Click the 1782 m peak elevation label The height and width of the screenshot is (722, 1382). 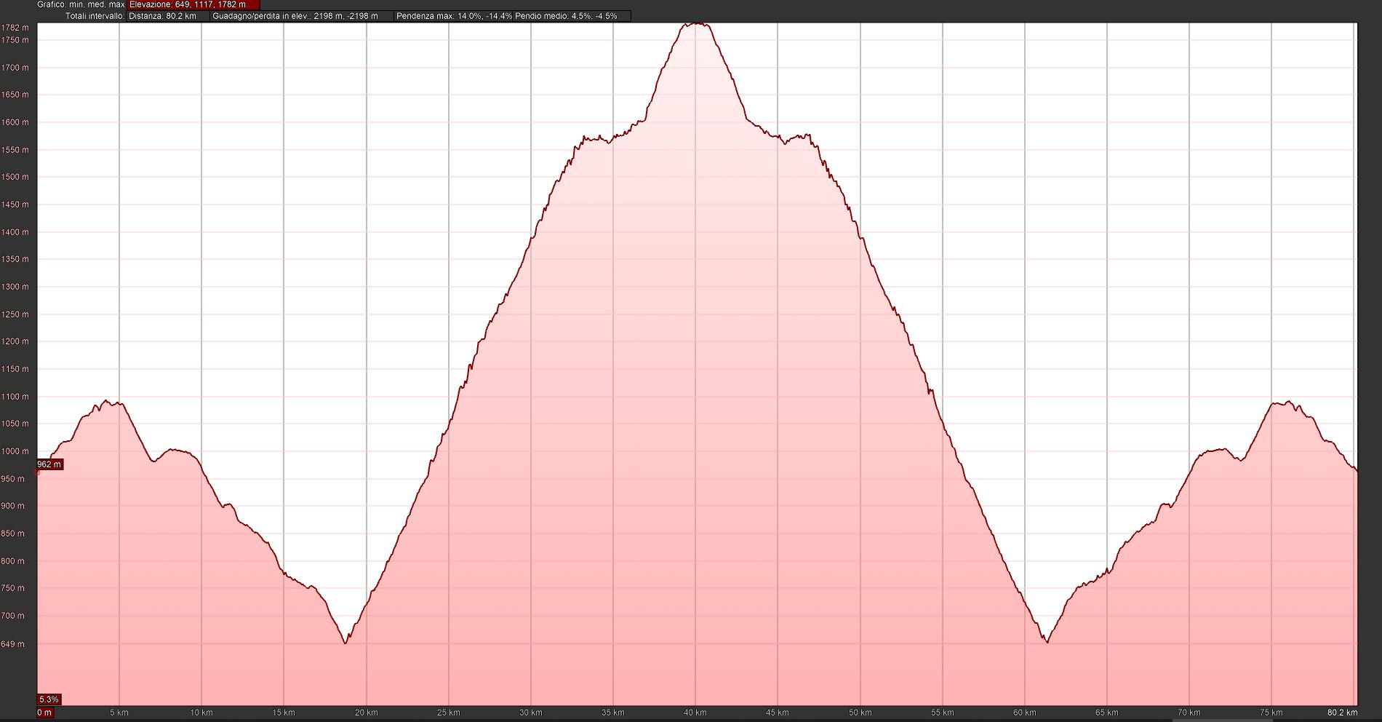pyautogui.click(x=15, y=28)
